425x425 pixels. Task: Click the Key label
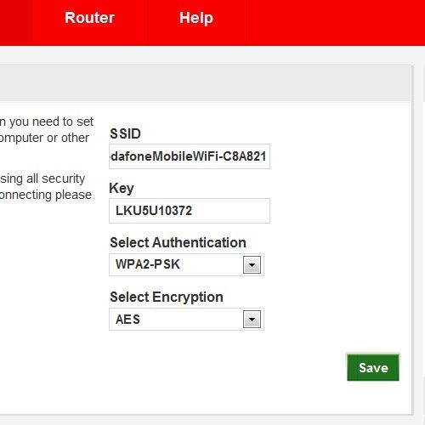122,189
